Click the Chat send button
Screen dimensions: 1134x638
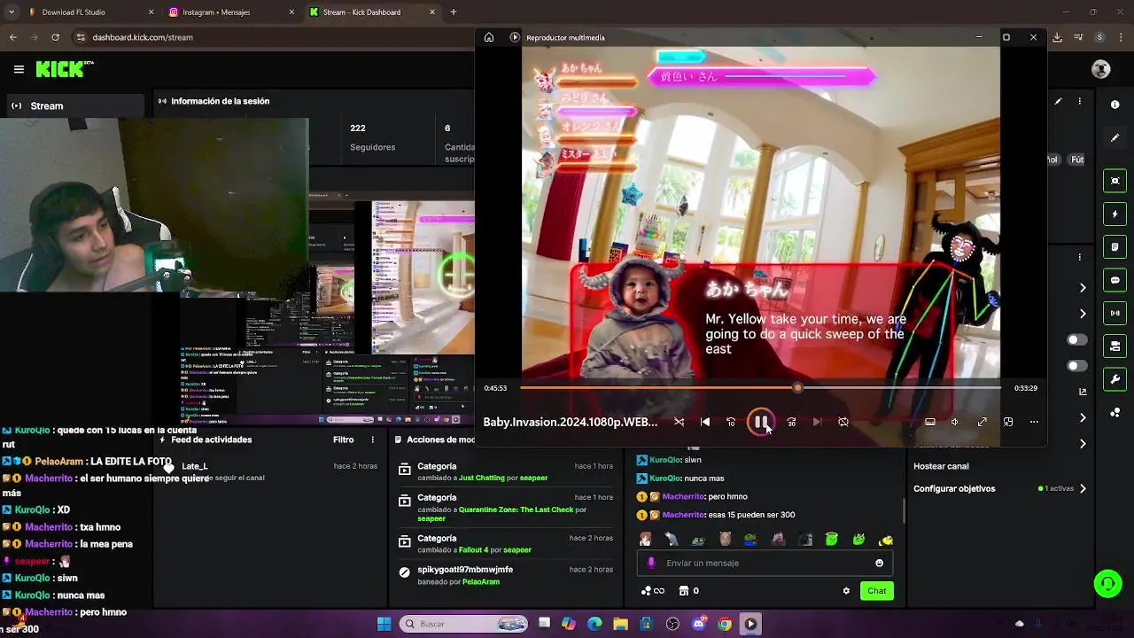[876, 591]
